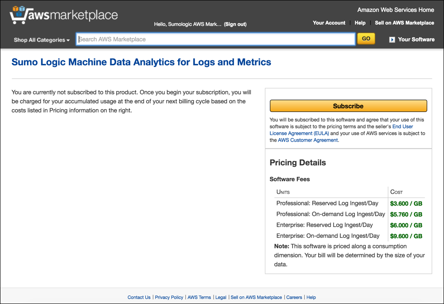Image resolution: width=444 pixels, height=304 pixels.
Task: Click the Your Software arrow icon
Action: click(x=392, y=39)
